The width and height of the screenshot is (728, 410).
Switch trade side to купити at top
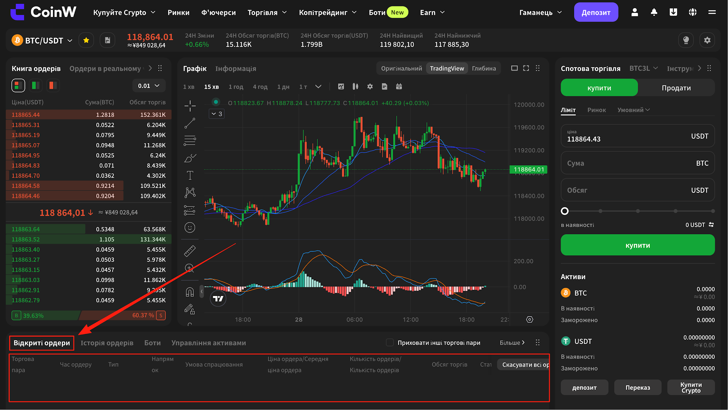[599, 88]
